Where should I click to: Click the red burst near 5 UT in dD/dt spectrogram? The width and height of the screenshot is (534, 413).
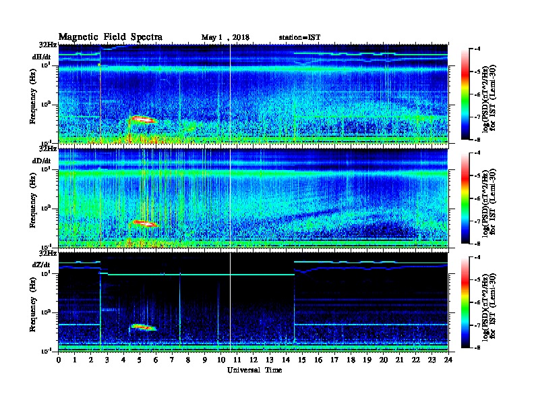point(144,223)
